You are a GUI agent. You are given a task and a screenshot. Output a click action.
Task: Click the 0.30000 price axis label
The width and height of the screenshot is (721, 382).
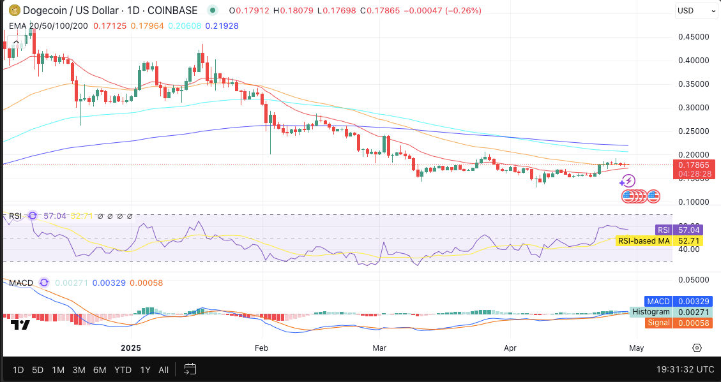tap(694, 107)
